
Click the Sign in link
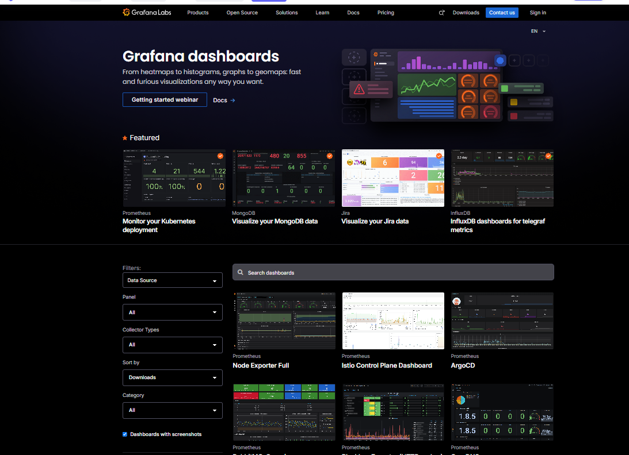(x=537, y=13)
